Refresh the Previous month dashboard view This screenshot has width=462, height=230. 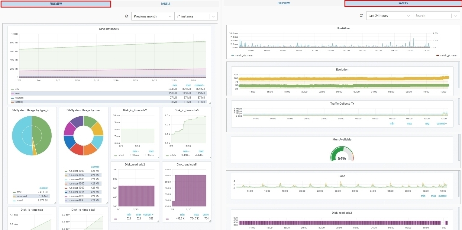pyautogui.click(x=126, y=16)
